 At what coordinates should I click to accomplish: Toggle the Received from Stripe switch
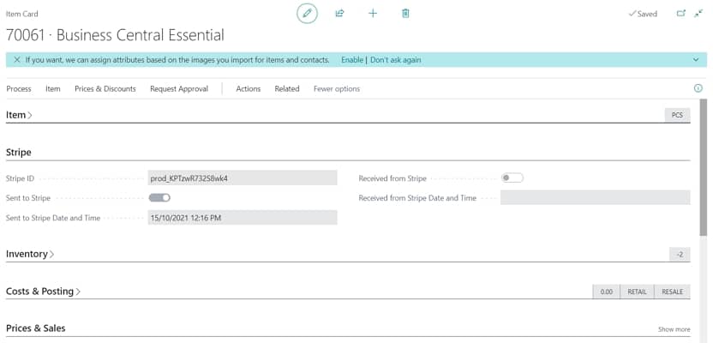(512, 178)
